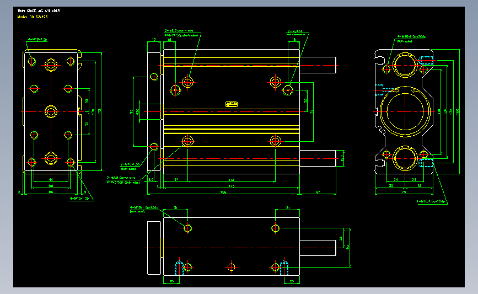Click the 175 body length dimension
Viewport: 478px width, 294px height.
coord(232,186)
